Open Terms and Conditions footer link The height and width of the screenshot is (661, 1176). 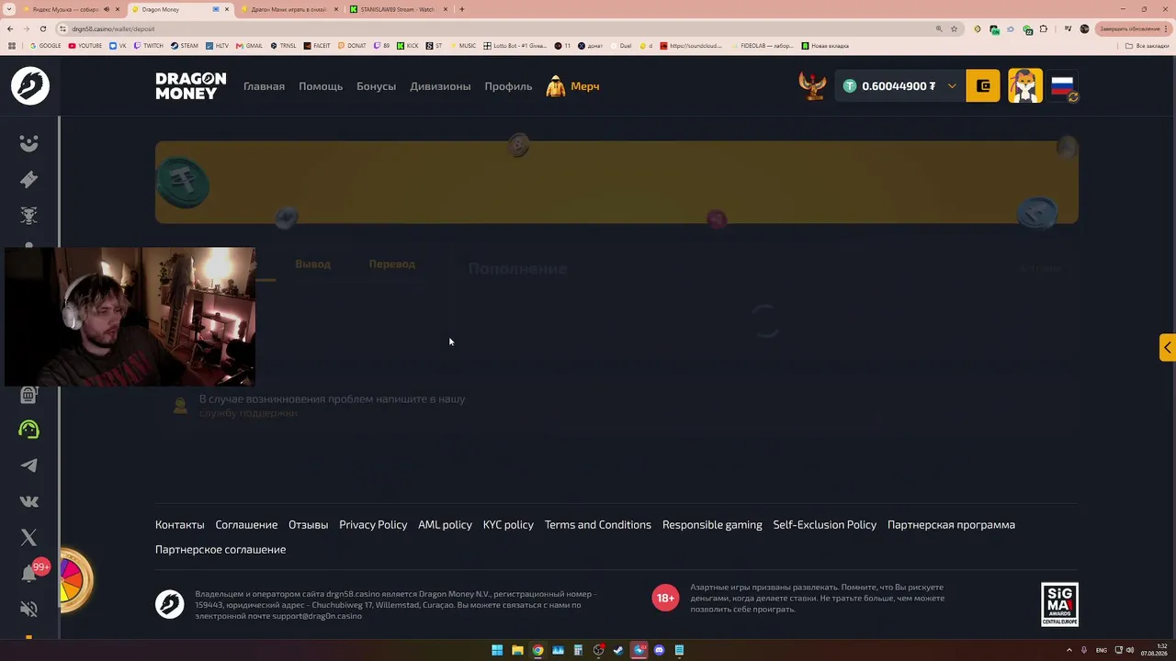598,525
